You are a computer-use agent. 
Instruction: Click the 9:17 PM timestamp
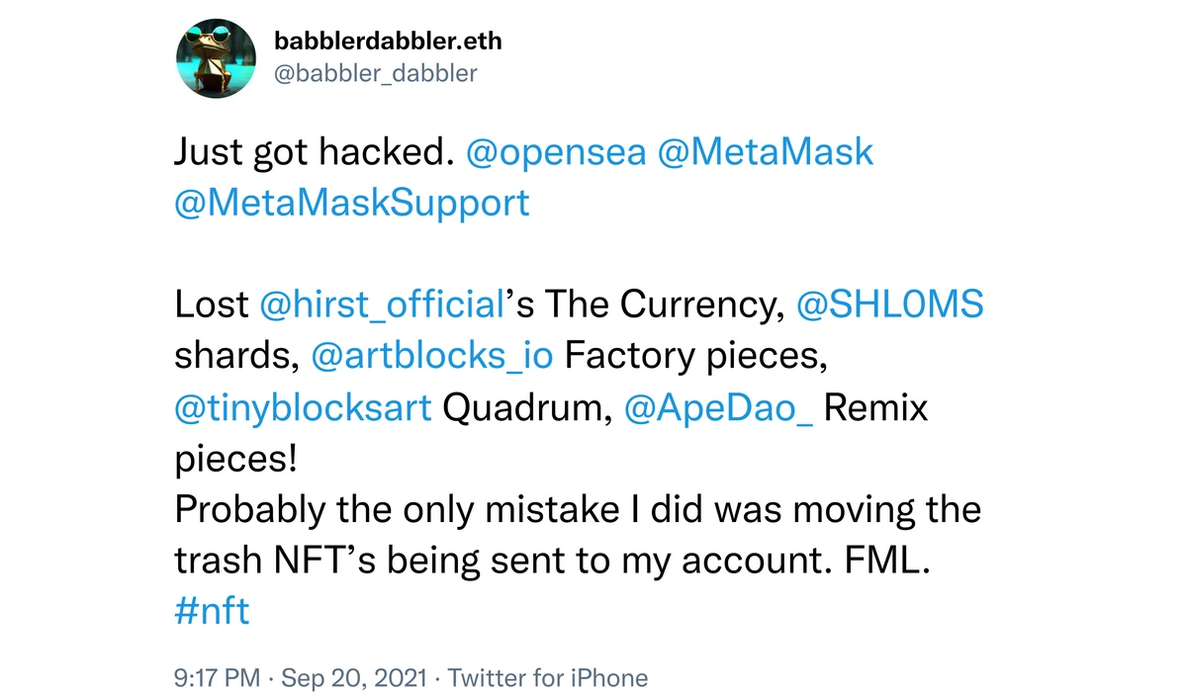tap(218, 678)
